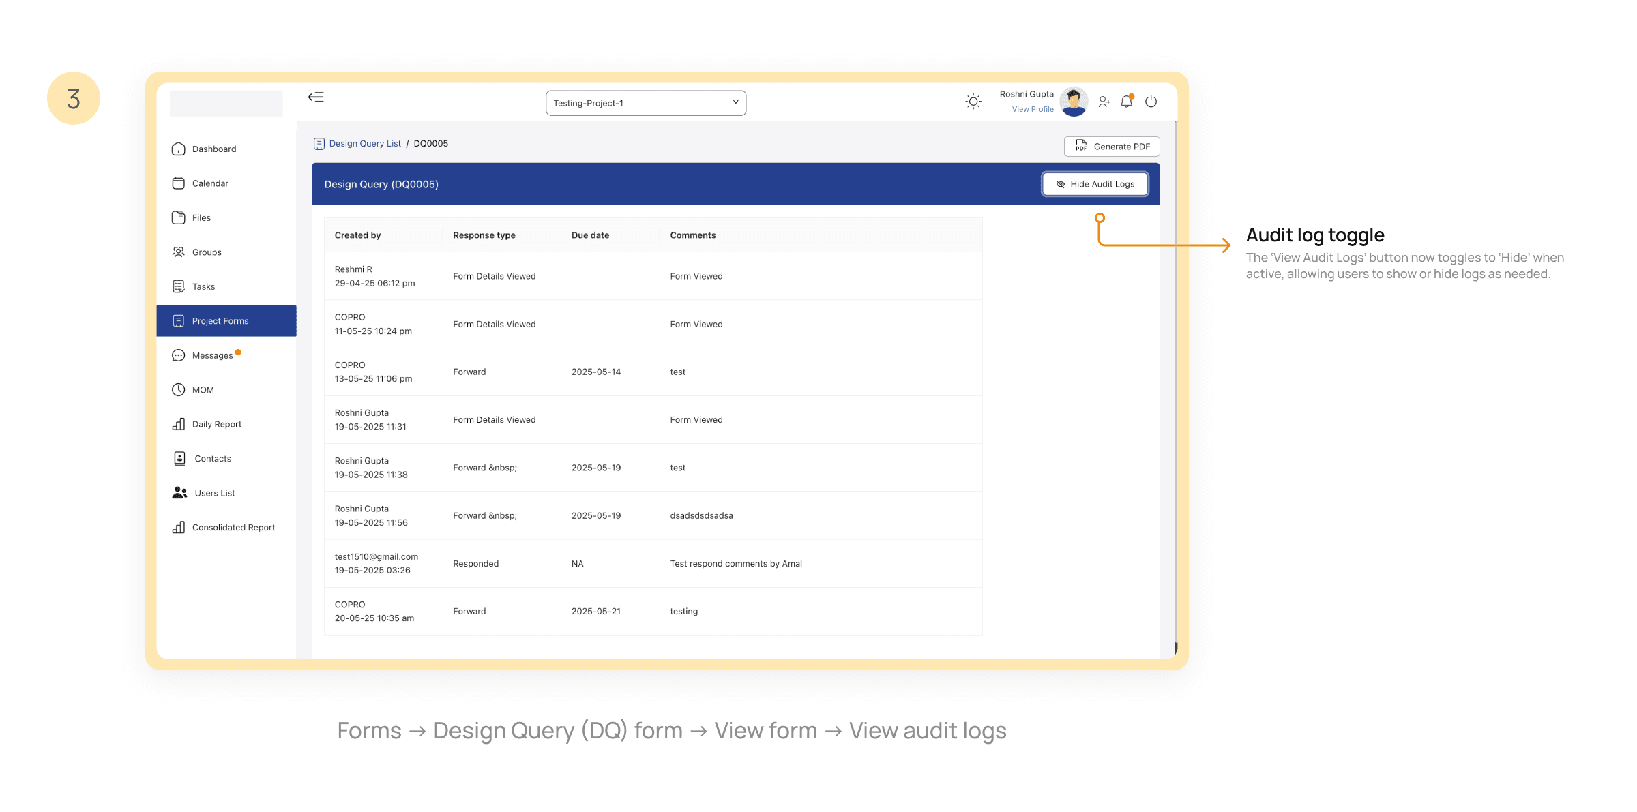
Task: Click Roshni Gupta's profile avatar
Action: [x=1074, y=102]
